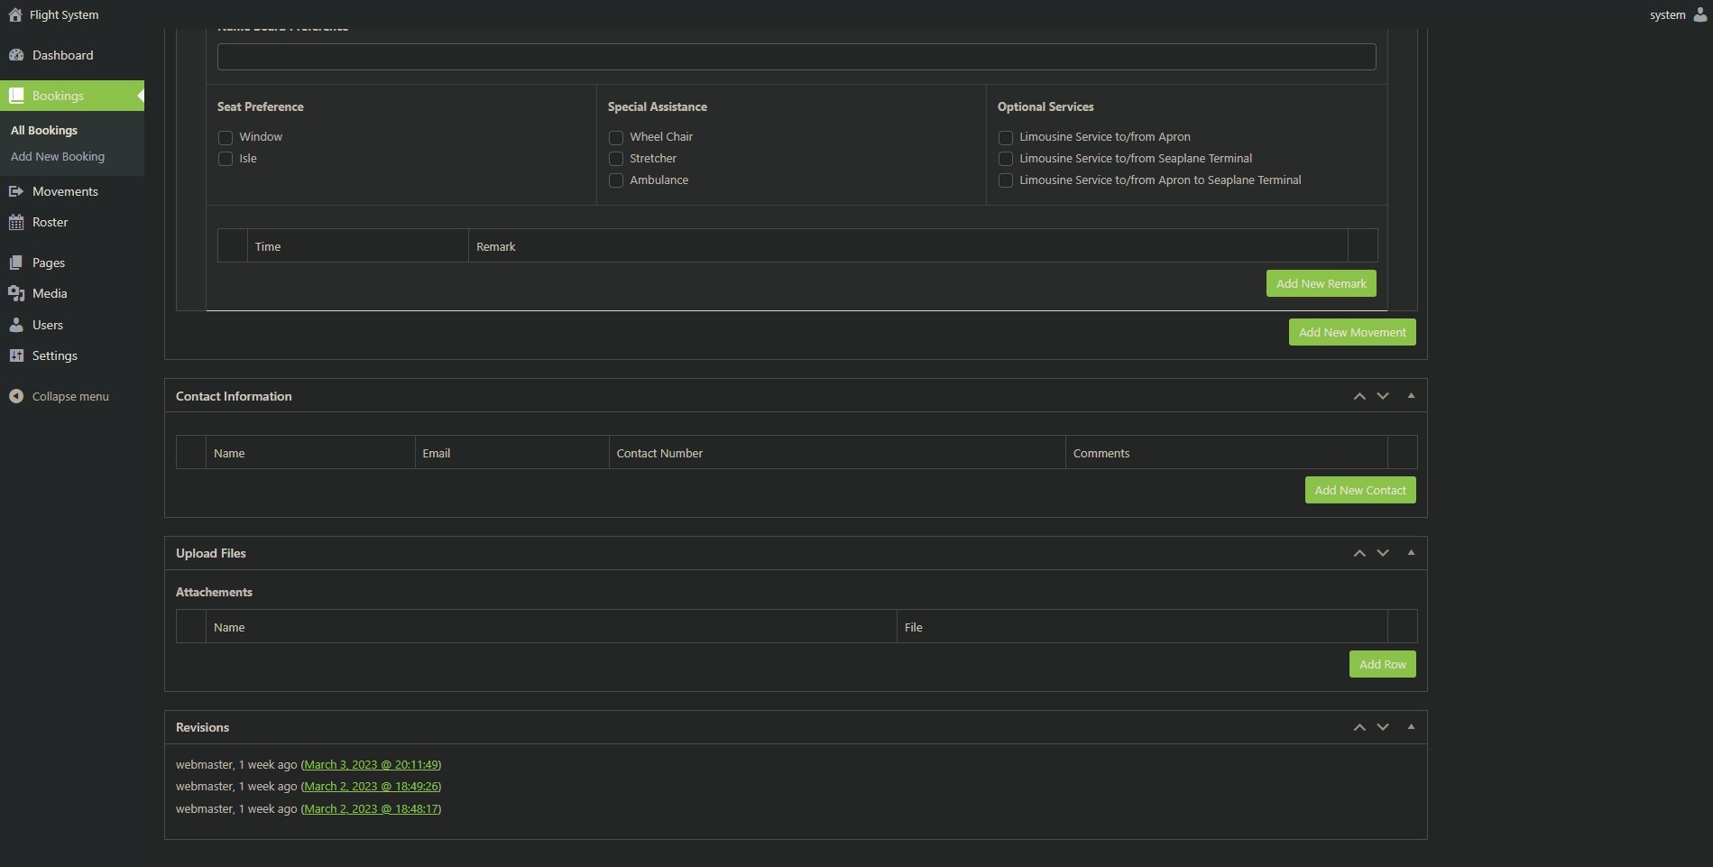The width and height of the screenshot is (1713, 867).
Task: Click Add New Contact button
Action: pos(1360,490)
